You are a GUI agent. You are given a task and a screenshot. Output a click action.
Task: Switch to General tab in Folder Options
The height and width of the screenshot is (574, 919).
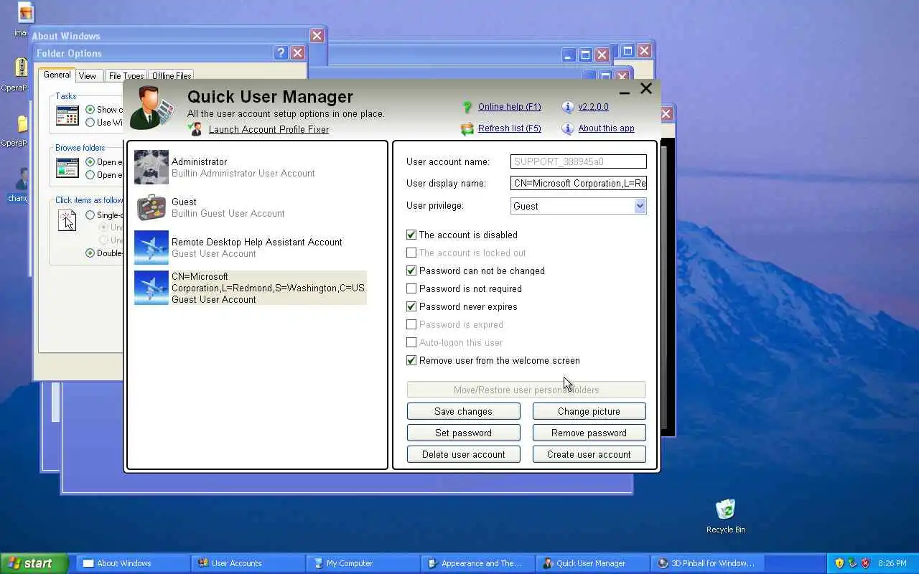point(57,75)
